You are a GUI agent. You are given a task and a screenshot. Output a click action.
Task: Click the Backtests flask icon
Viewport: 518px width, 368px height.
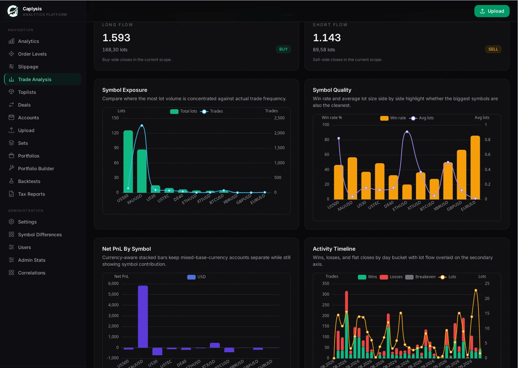(11, 181)
